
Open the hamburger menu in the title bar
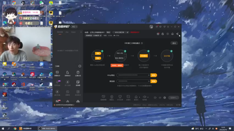168,27
